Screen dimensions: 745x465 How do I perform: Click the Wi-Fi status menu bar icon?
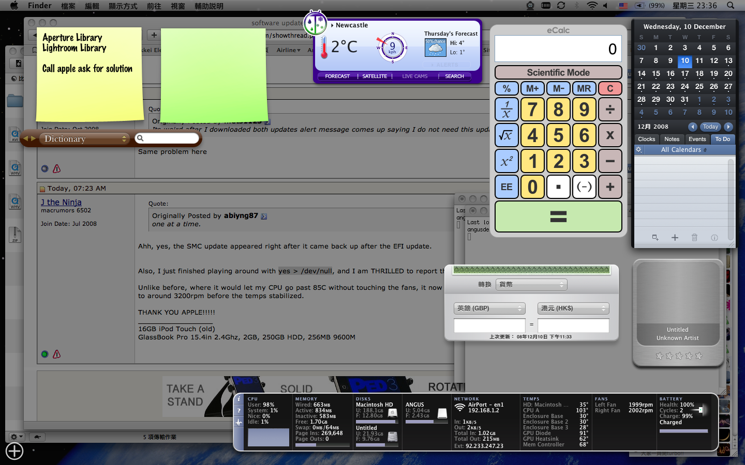(x=592, y=6)
